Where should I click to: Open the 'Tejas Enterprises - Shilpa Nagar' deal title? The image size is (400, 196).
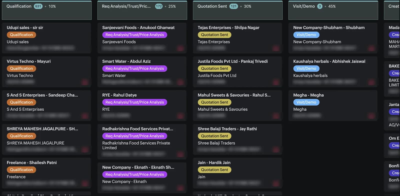point(228,28)
